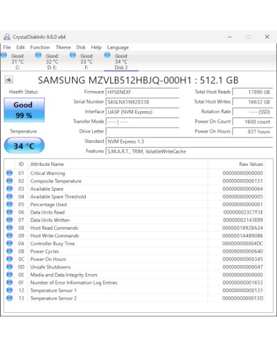
Task: Click the status icon for Power Cycles
Action: click(x=10, y=251)
